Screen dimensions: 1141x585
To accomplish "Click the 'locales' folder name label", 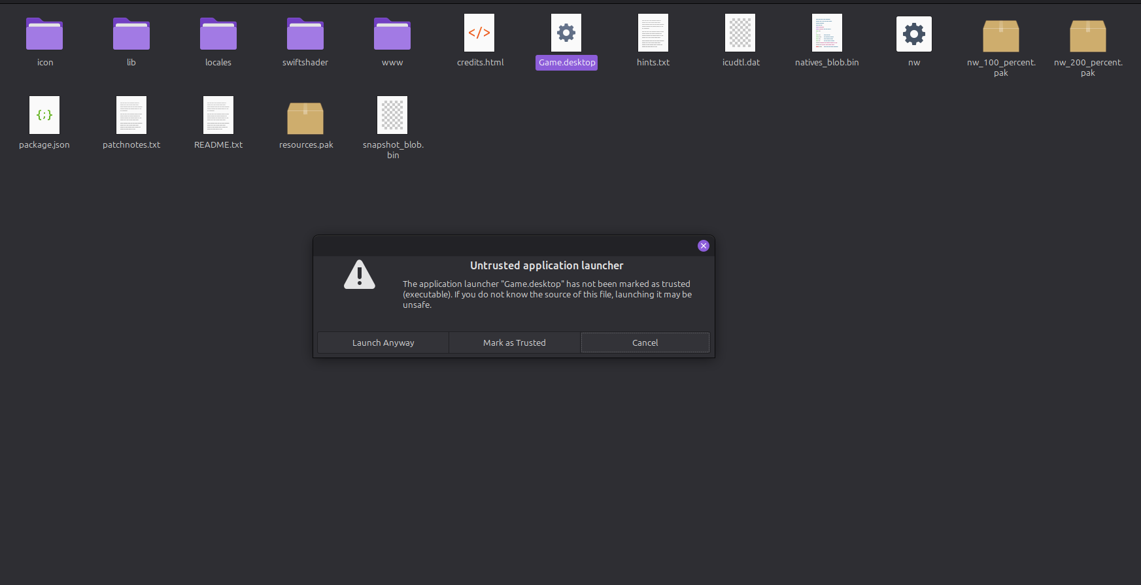I will [218, 63].
